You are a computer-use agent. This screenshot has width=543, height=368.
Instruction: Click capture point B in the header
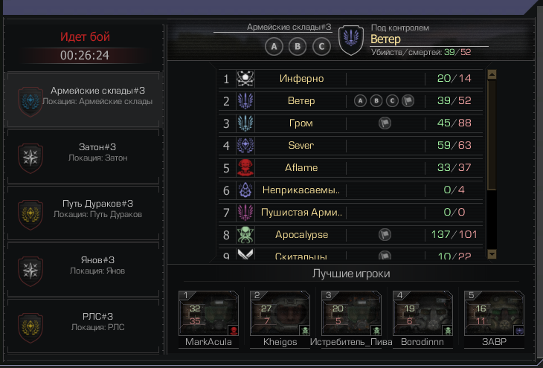(x=298, y=46)
